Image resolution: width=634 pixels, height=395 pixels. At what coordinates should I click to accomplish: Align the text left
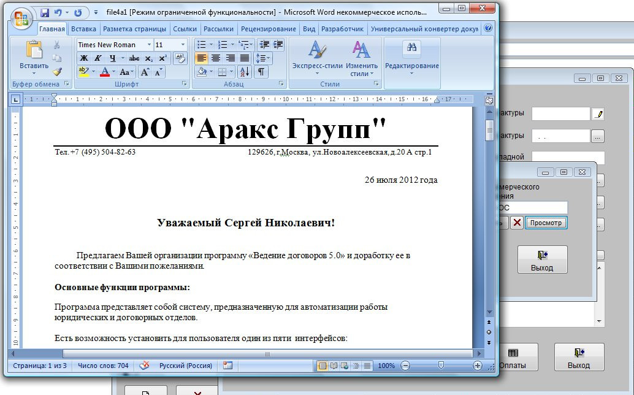201,58
